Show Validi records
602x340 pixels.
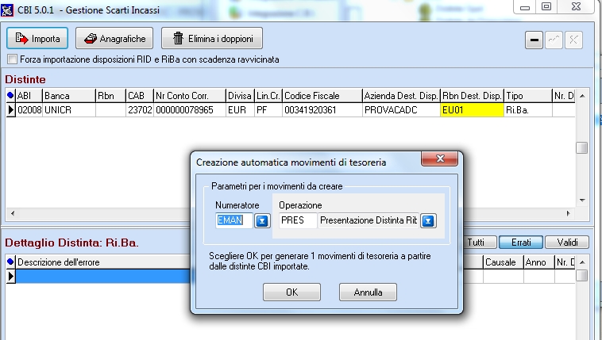click(x=567, y=243)
